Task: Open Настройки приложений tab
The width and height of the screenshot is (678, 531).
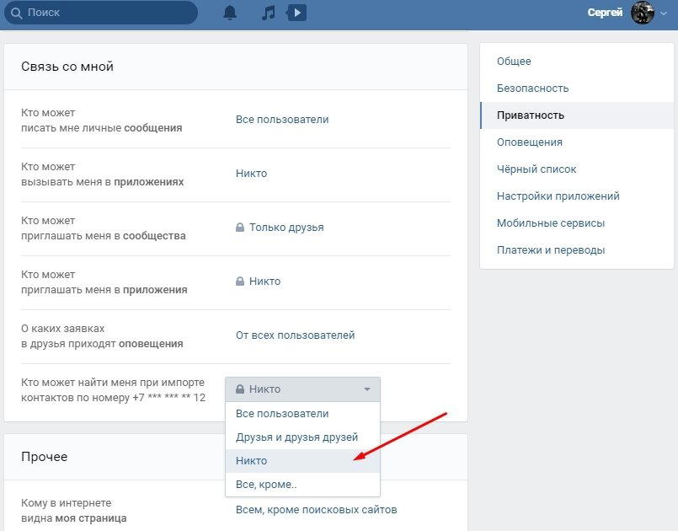Action: (577, 196)
